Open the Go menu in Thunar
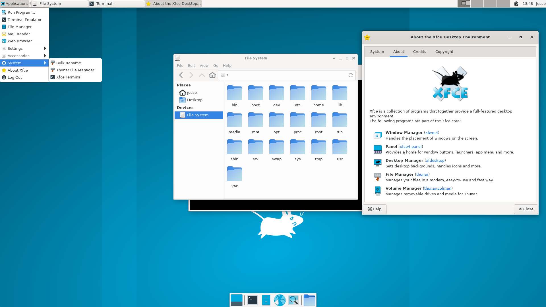The image size is (546, 307). pyautogui.click(x=216, y=65)
